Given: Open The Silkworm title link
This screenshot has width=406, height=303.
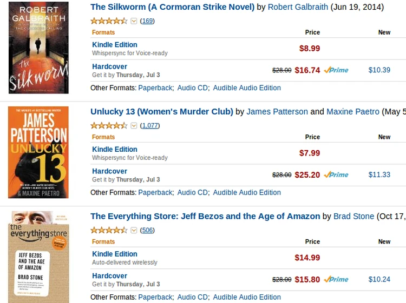Looking at the screenshot, I should (172, 7).
